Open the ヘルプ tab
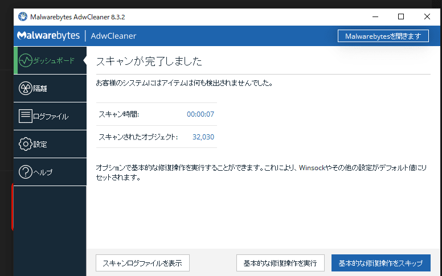Screen dimensions: 442x276 coord(50,172)
